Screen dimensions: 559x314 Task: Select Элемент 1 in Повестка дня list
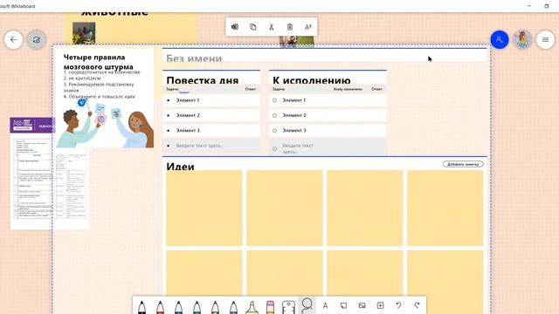pyautogui.click(x=211, y=100)
